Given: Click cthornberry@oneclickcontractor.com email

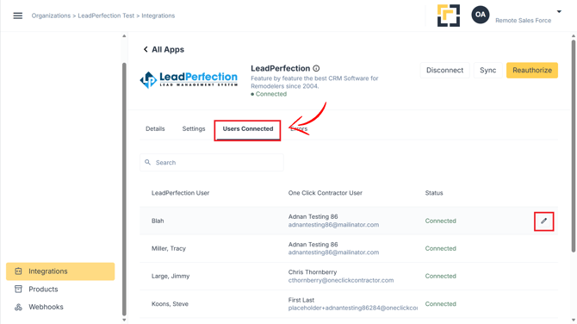Looking at the screenshot, I should point(341,280).
